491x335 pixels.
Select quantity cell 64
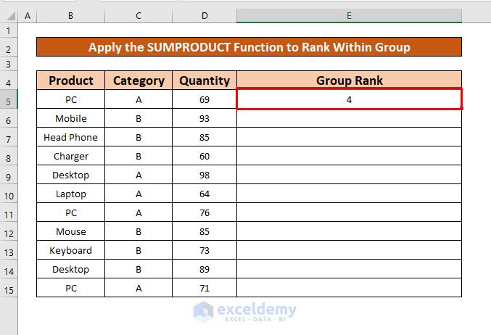205,194
